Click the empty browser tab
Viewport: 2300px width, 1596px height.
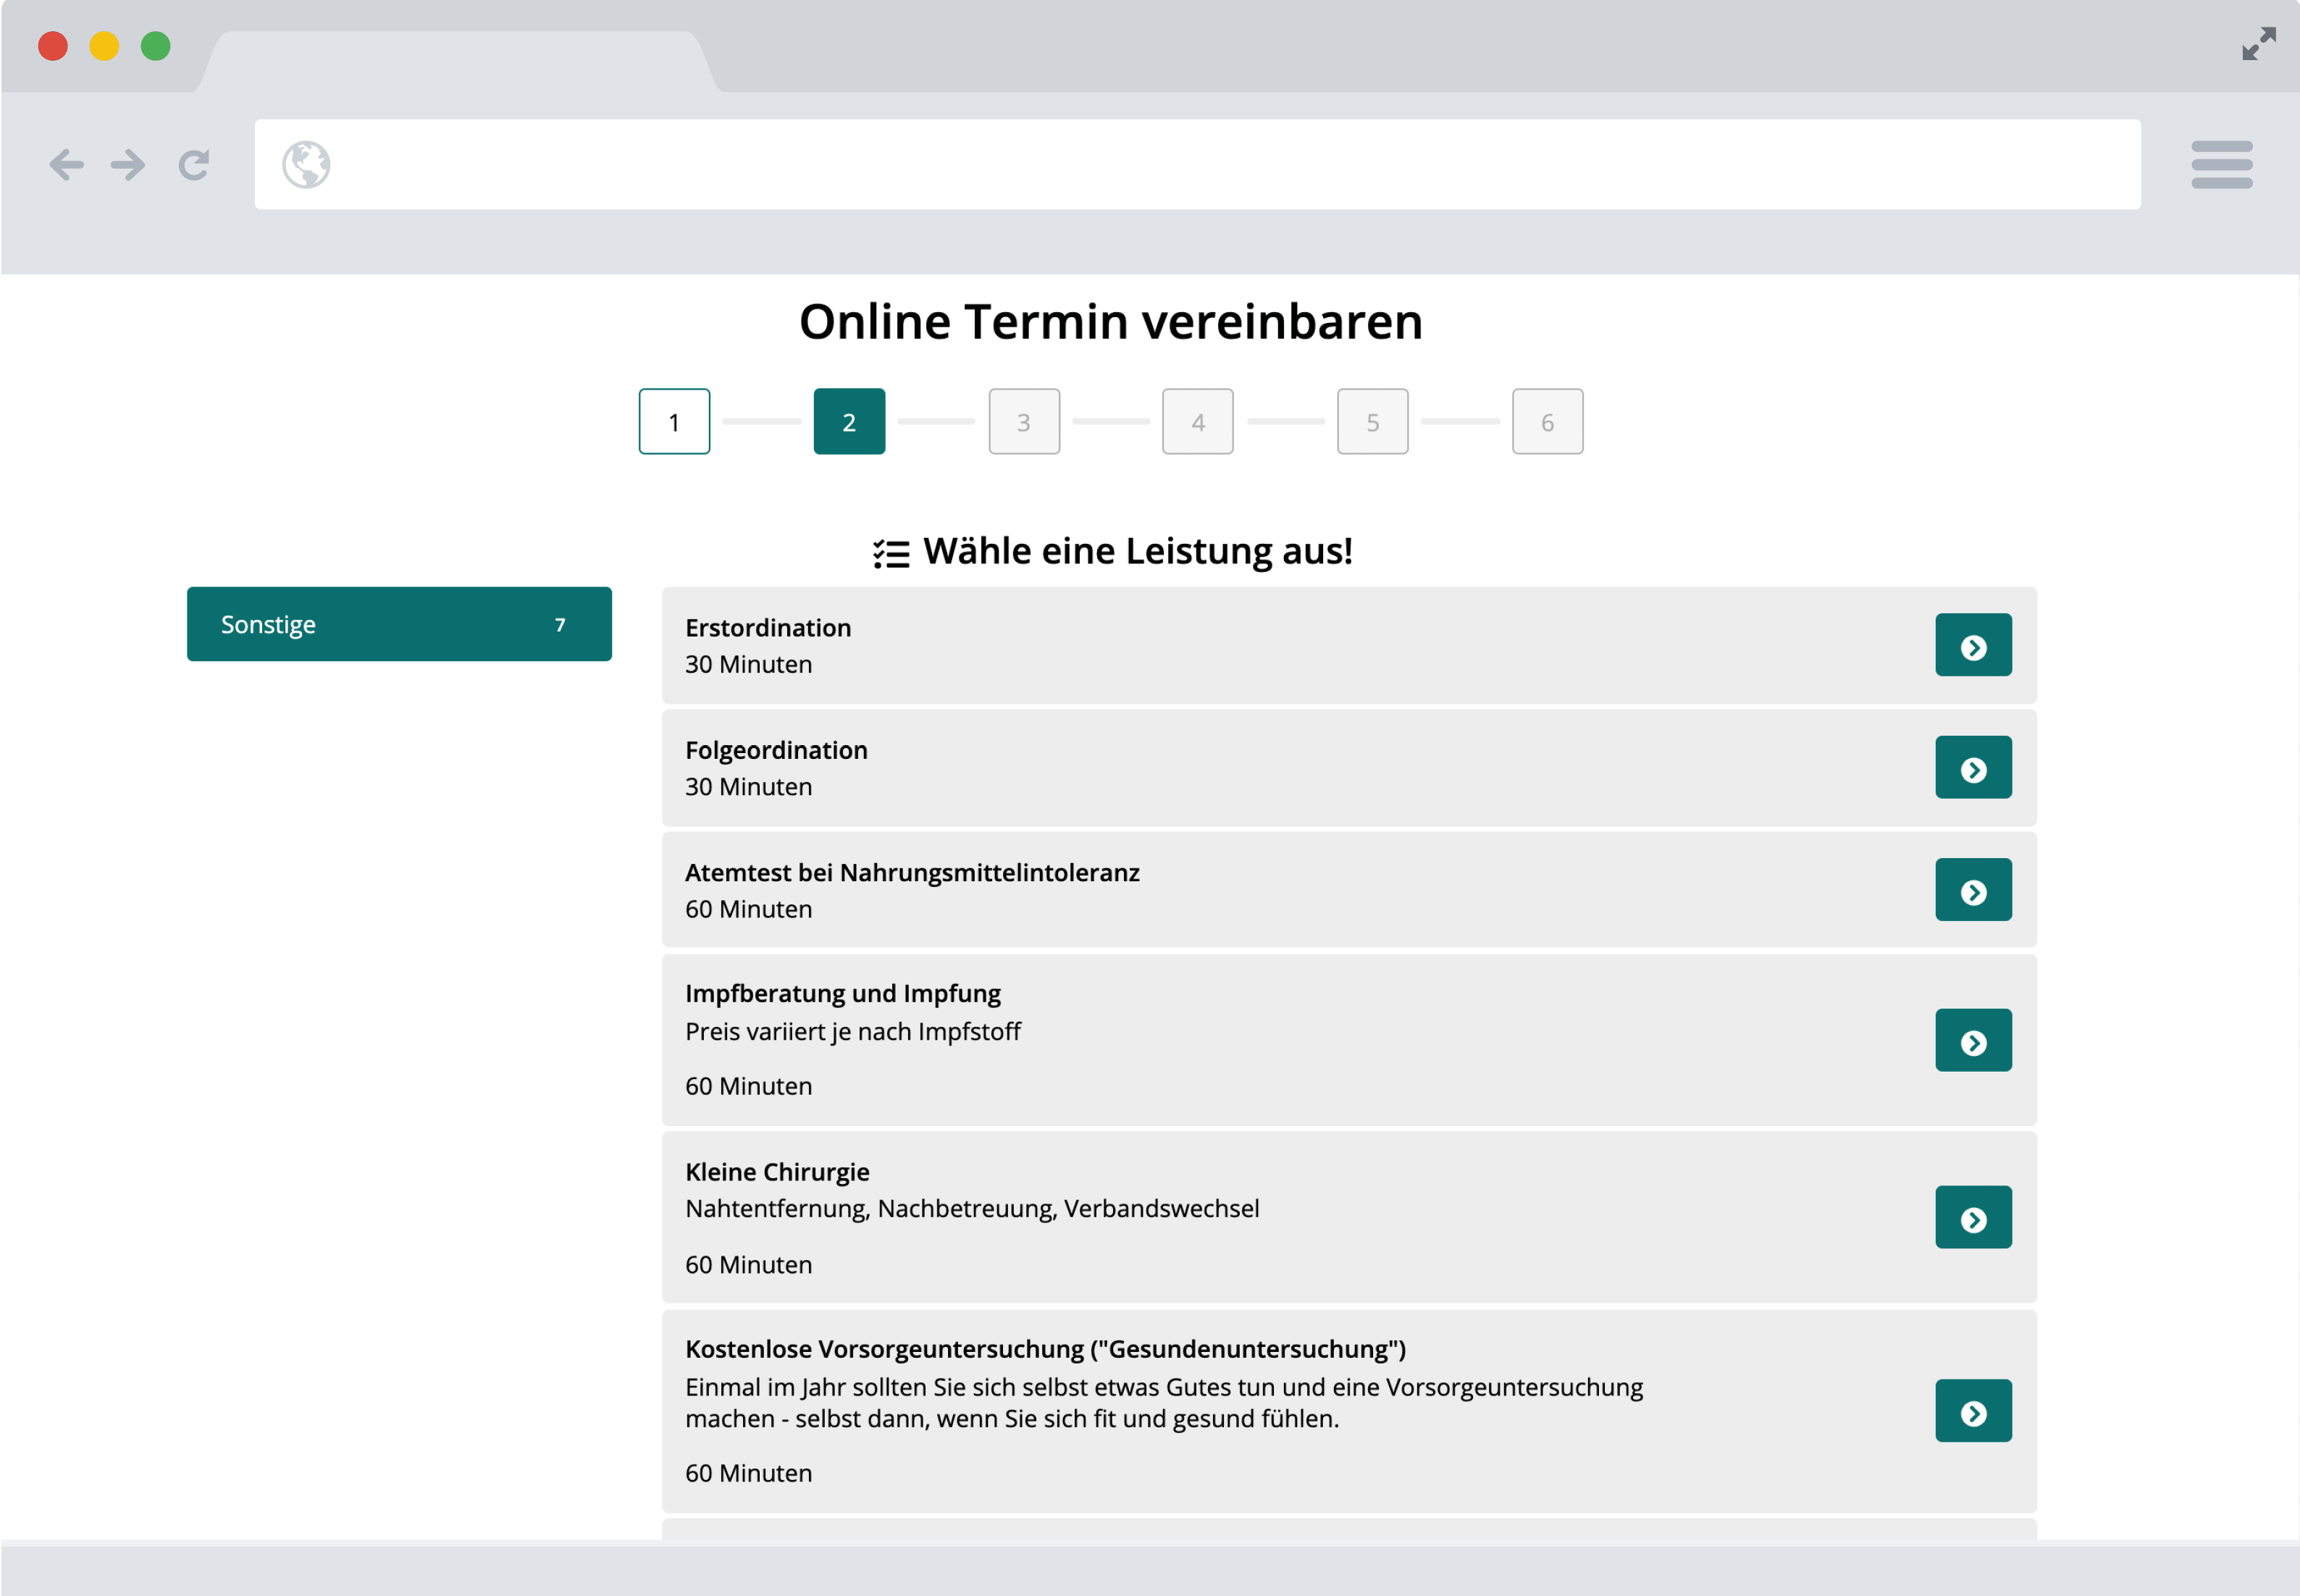click(458, 62)
